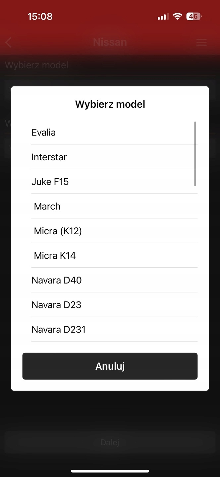Choose the Navara D23 entry

coord(56,305)
